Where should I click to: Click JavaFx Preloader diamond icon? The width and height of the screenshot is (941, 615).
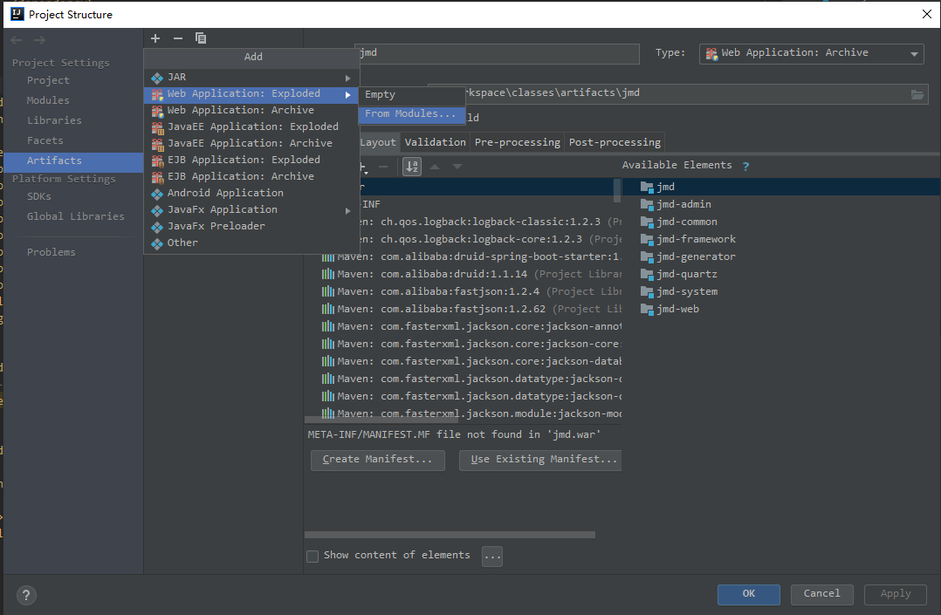157,227
